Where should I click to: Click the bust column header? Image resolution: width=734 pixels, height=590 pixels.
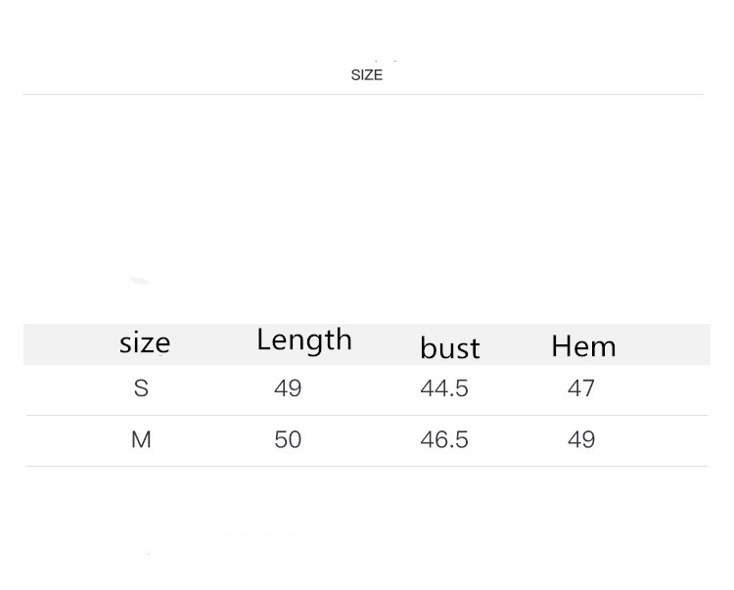pyautogui.click(x=449, y=347)
